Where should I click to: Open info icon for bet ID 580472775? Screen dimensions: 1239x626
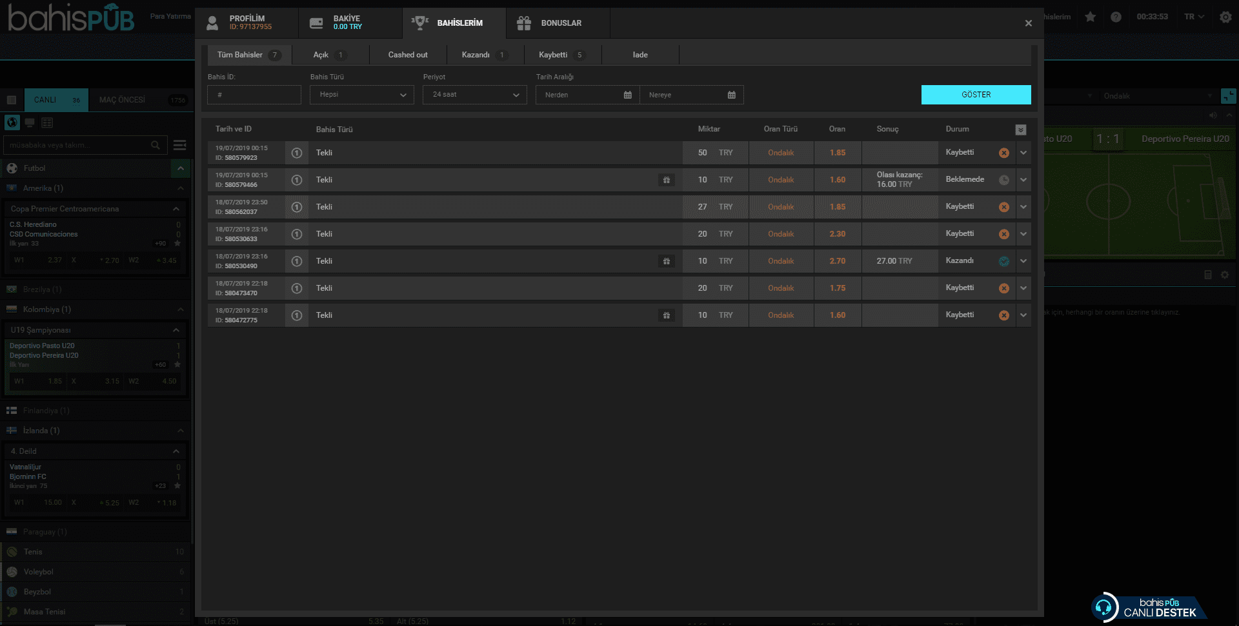click(297, 315)
